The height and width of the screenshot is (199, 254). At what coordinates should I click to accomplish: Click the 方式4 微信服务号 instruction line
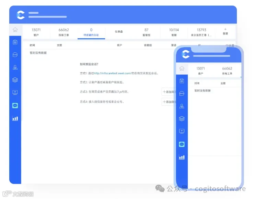[x=102, y=102]
